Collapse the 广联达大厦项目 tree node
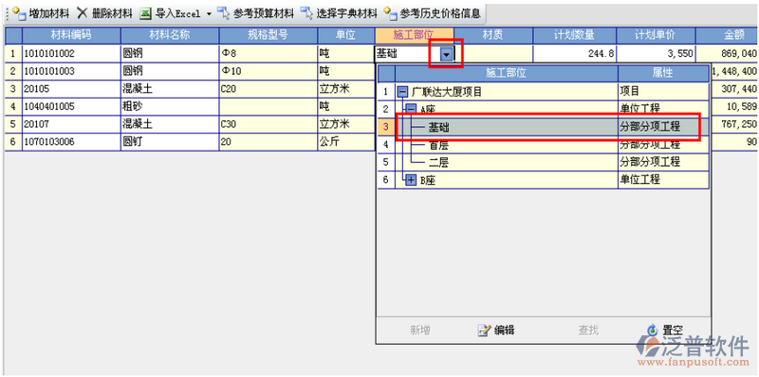 [401, 91]
